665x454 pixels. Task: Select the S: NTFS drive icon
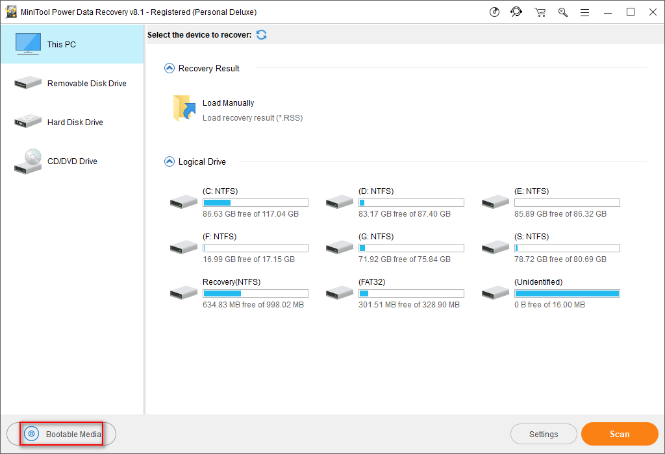[x=496, y=247]
